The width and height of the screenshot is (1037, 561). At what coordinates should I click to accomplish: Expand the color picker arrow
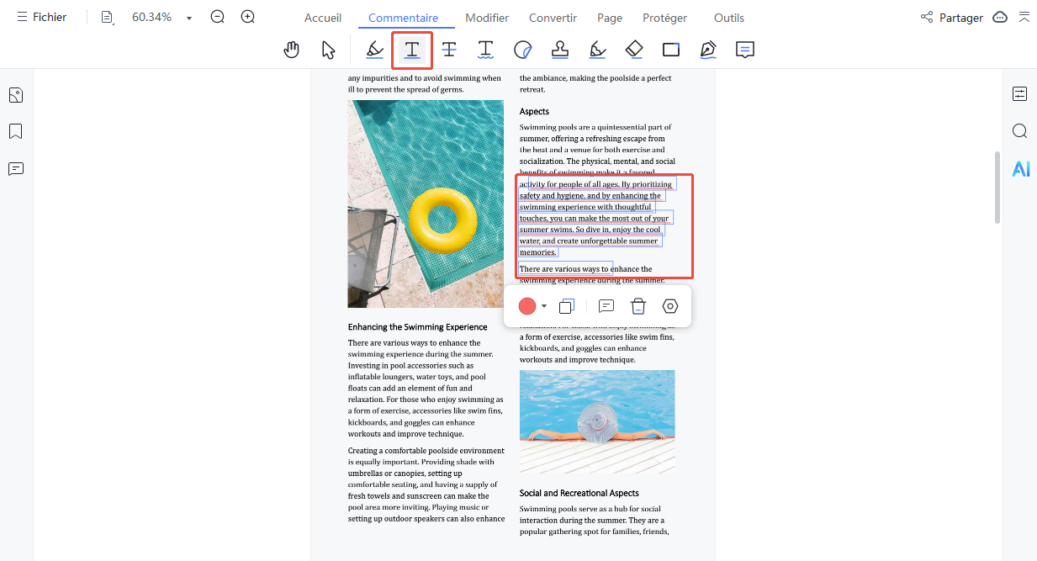click(x=544, y=306)
